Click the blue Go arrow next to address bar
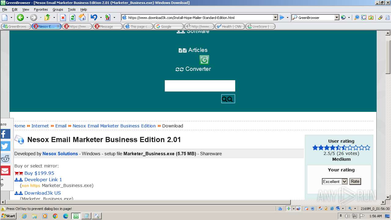The image size is (391, 220). tap(282, 17)
